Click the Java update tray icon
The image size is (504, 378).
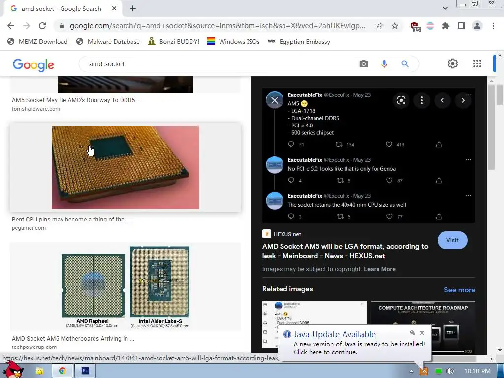(424, 371)
